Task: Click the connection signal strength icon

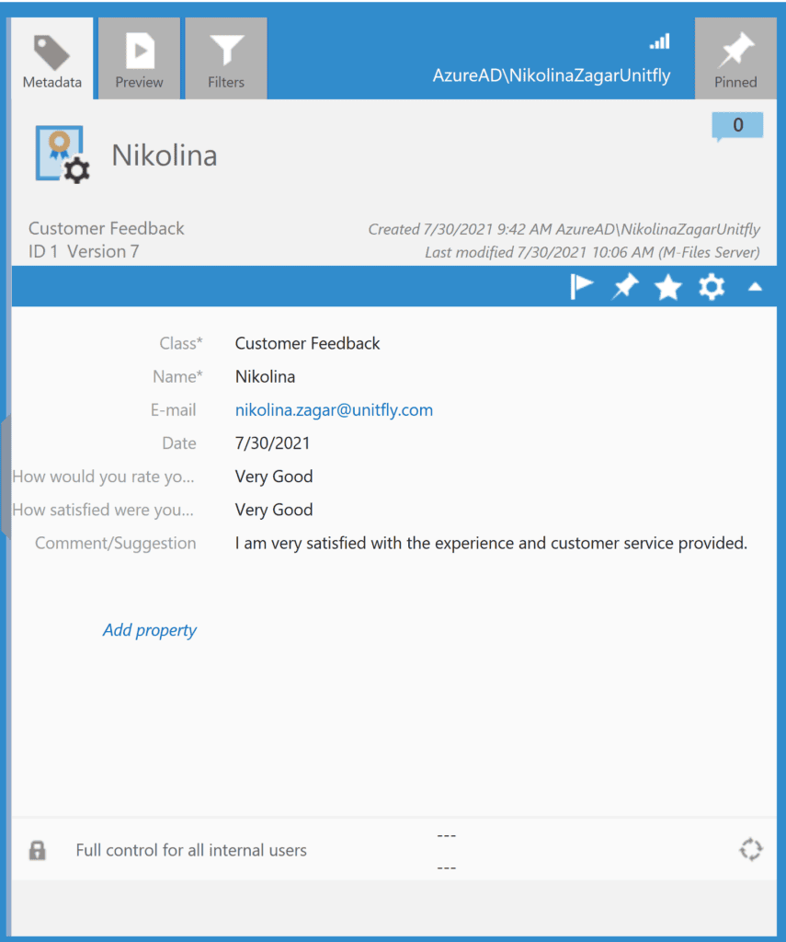Action: pos(660,41)
